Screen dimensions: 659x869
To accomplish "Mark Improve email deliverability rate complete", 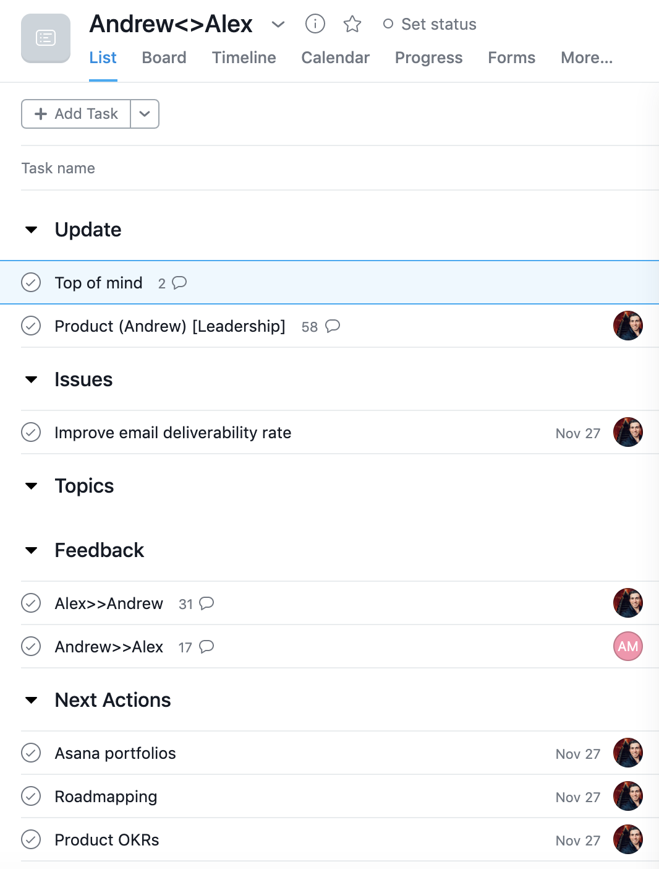I will tap(31, 432).
